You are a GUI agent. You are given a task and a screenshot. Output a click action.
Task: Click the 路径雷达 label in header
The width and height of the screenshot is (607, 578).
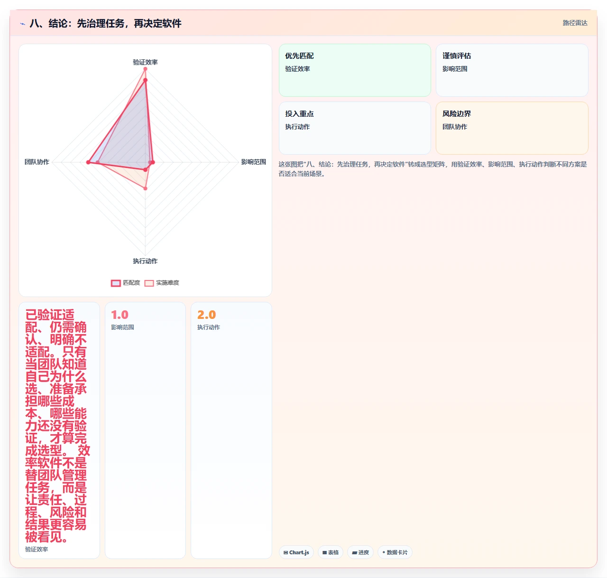coord(575,23)
